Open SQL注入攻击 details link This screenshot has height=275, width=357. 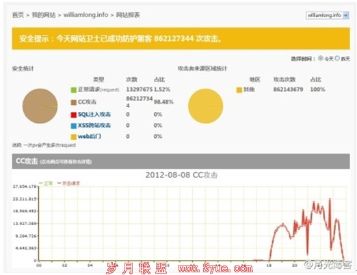click(94, 114)
